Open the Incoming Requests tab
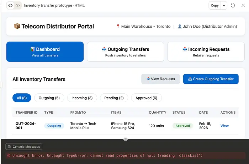This screenshot has height=164, width=249. [x=206, y=52]
